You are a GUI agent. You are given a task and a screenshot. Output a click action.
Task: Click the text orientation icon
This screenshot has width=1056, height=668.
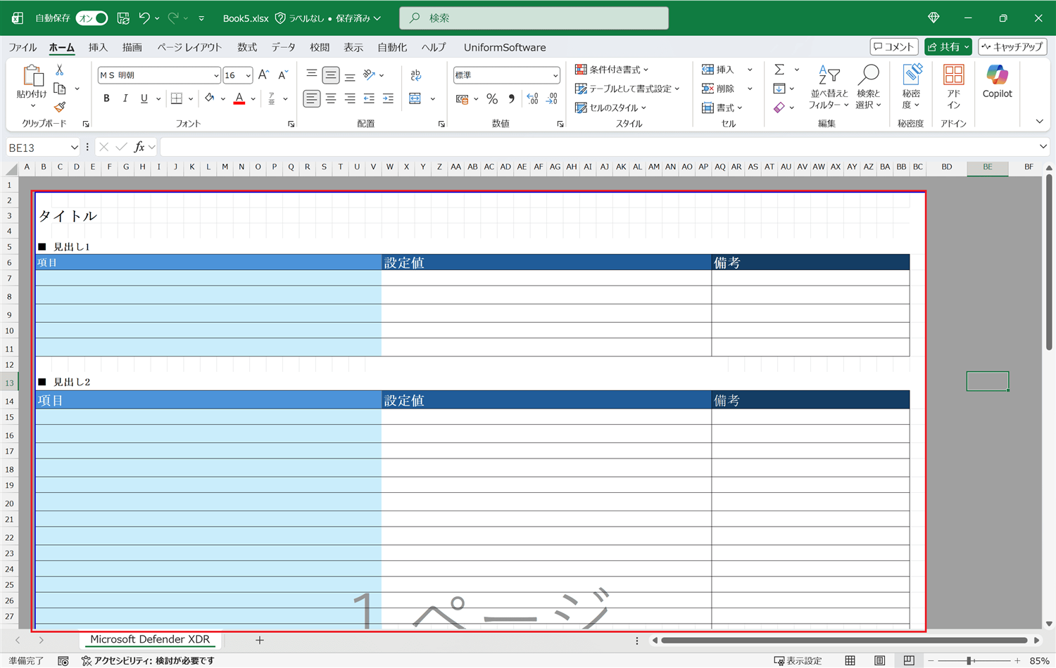(369, 75)
